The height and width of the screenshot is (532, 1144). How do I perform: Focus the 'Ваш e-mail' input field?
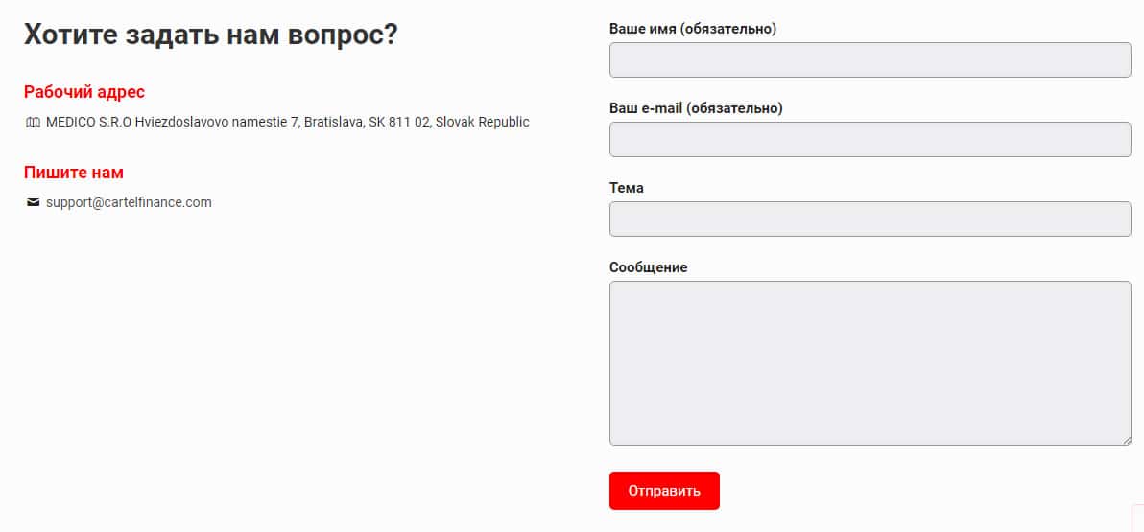pyautogui.click(x=870, y=139)
